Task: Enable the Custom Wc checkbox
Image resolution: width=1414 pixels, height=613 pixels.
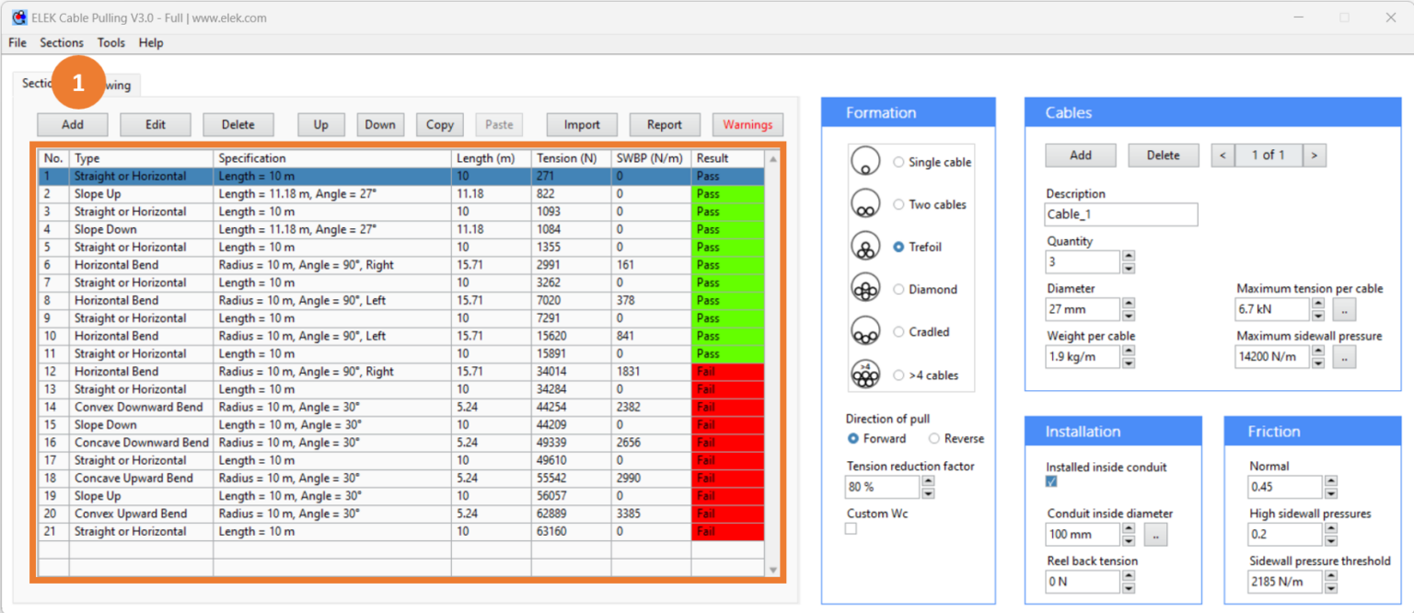Action: point(851,528)
